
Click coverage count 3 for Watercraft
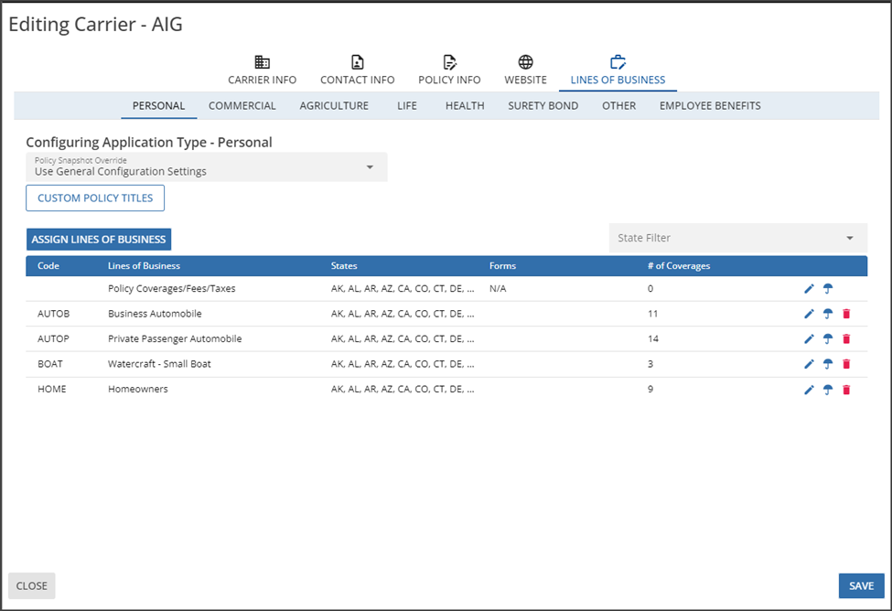[x=650, y=364]
